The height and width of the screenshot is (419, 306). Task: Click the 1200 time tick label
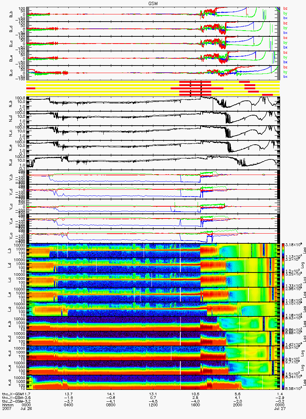tap(153, 405)
